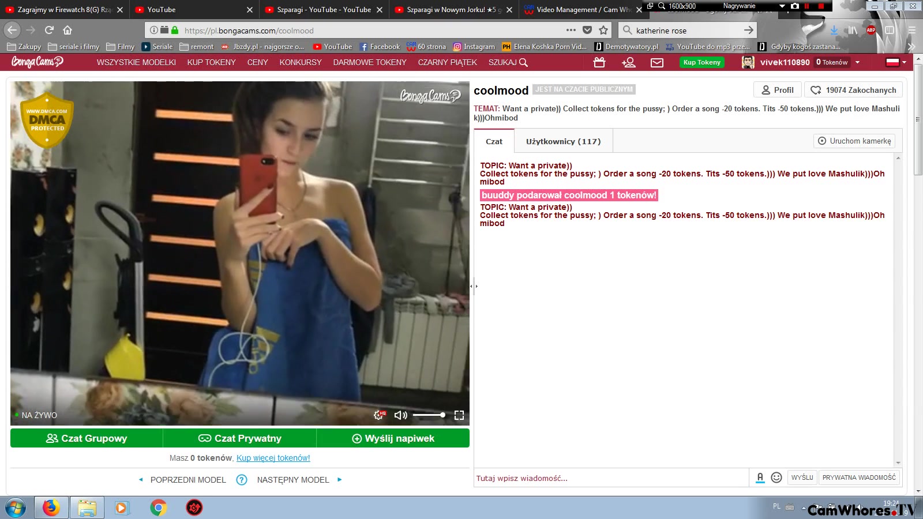Click the browser reload button
Image resolution: width=923 pixels, height=519 pixels.
click(49, 30)
